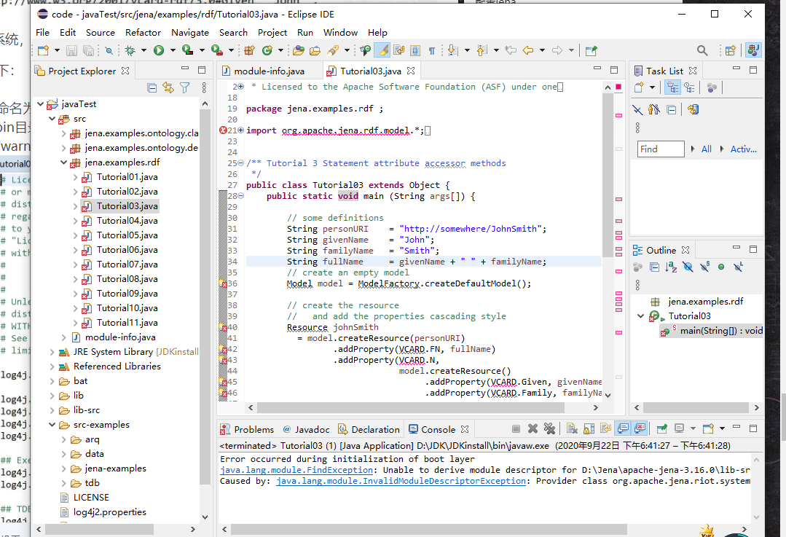Launch Debug mode from the toolbar
This screenshot has width=786, height=537.
(131, 51)
